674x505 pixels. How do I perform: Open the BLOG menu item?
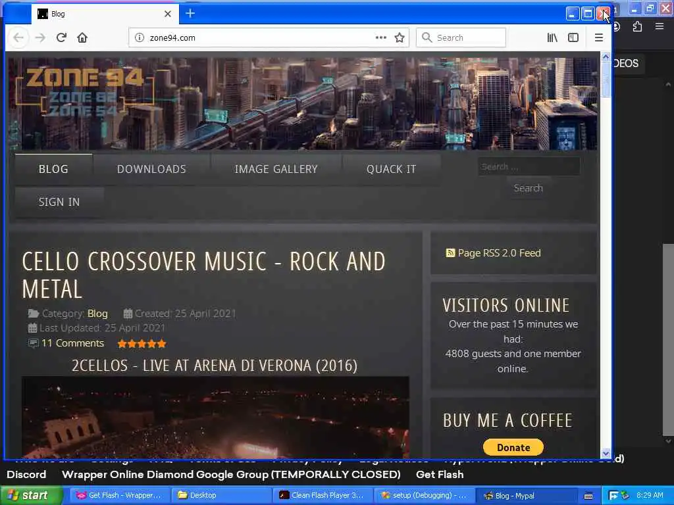click(53, 169)
